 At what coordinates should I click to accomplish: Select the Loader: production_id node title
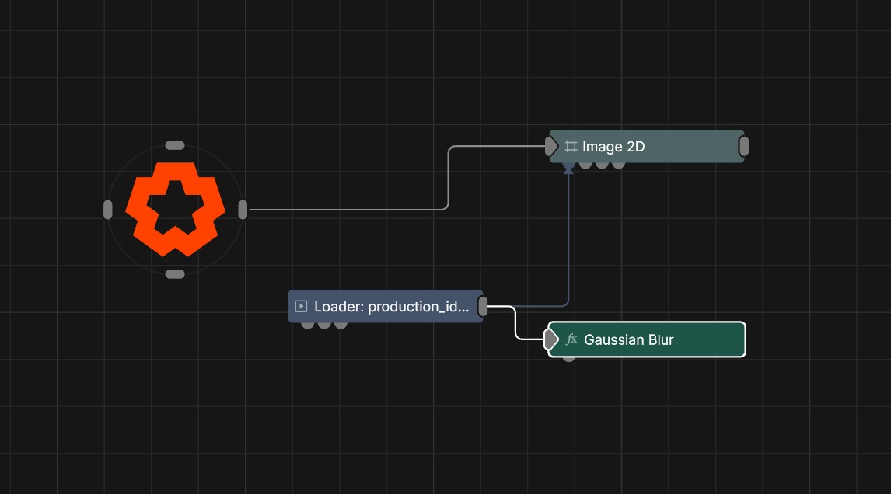pos(391,307)
